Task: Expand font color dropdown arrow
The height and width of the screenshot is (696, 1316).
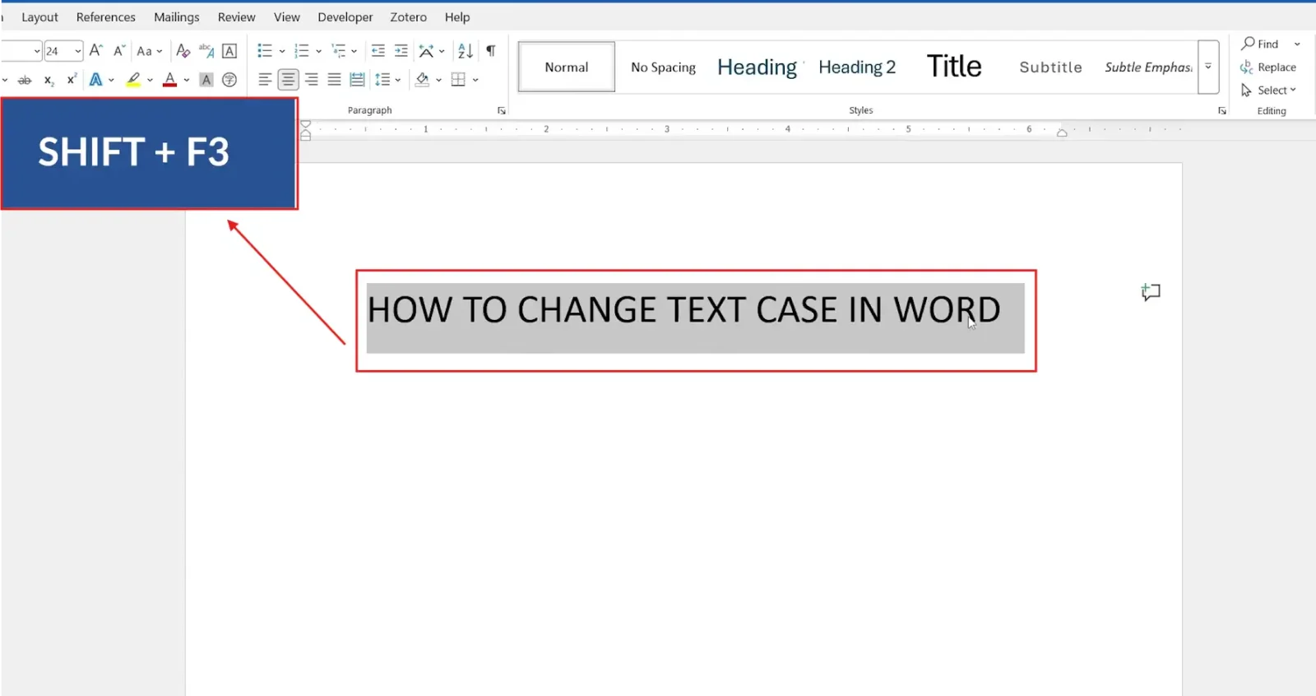Action: pyautogui.click(x=187, y=80)
